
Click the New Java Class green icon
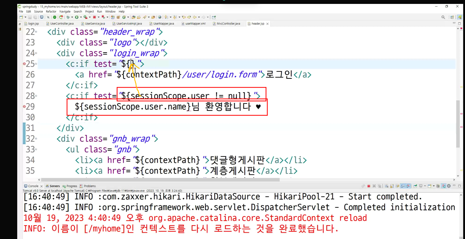tap(124, 17)
